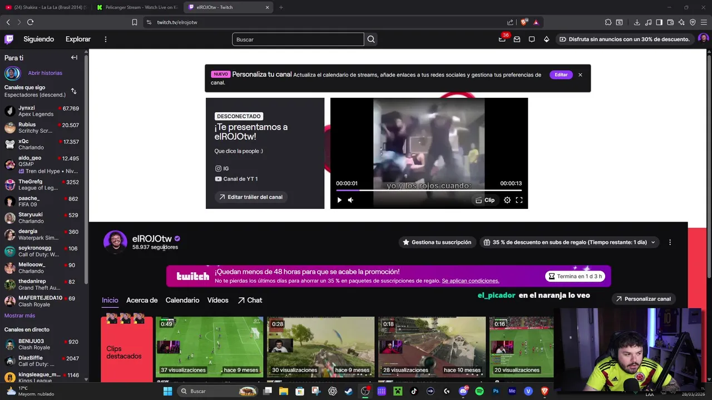Open Twitch notifications with 36 badge
The image size is (712, 400).
coord(502,39)
